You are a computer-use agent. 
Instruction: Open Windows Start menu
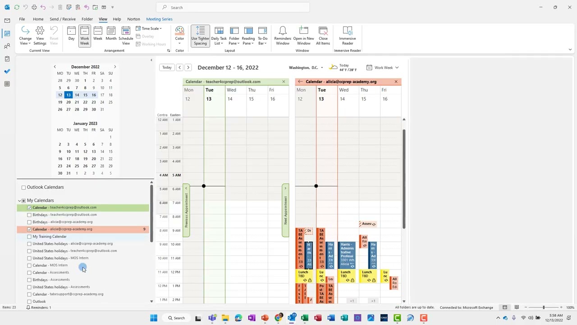pyautogui.click(x=153, y=318)
